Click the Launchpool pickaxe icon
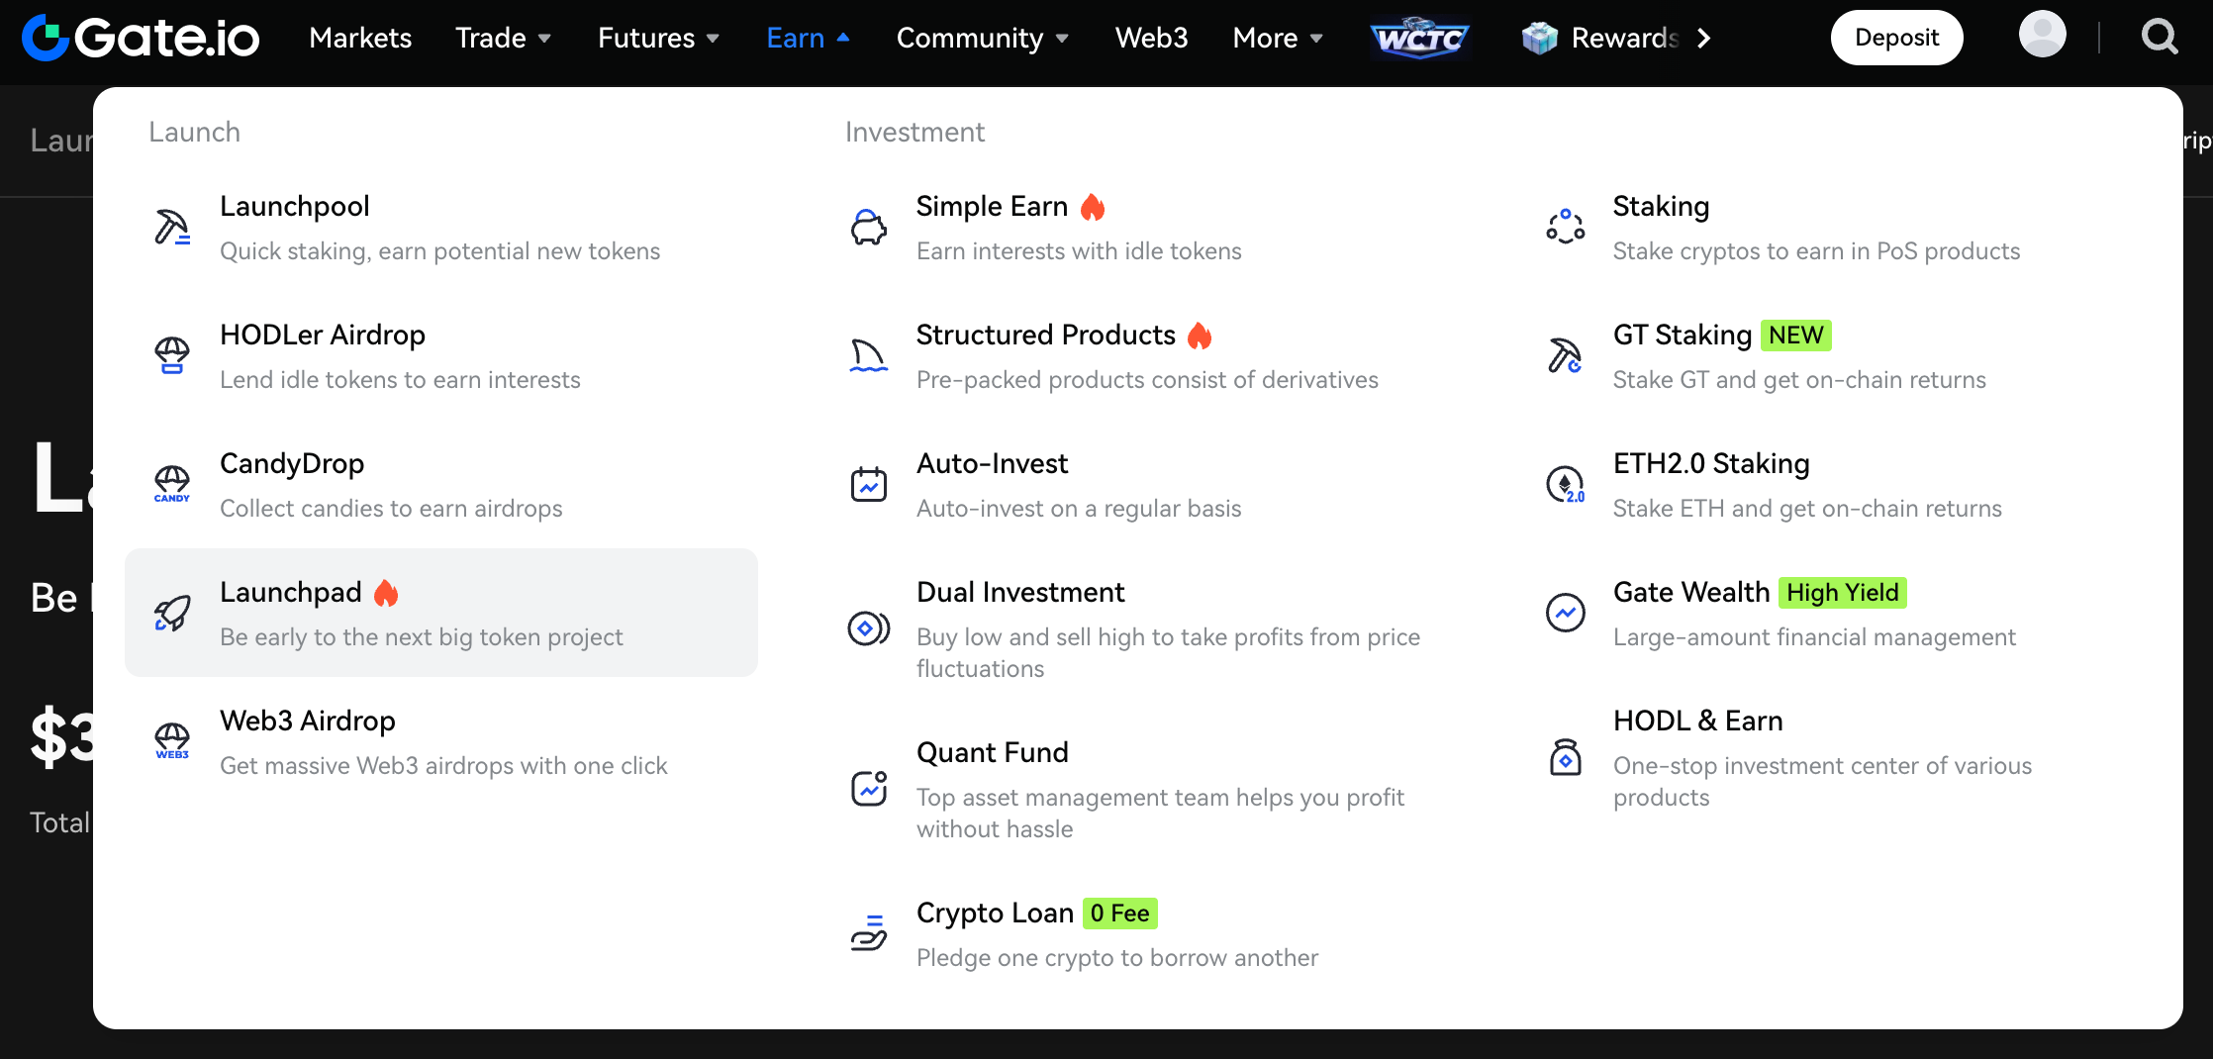Image resolution: width=2213 pixels, height=1059 pixels. 172,227
